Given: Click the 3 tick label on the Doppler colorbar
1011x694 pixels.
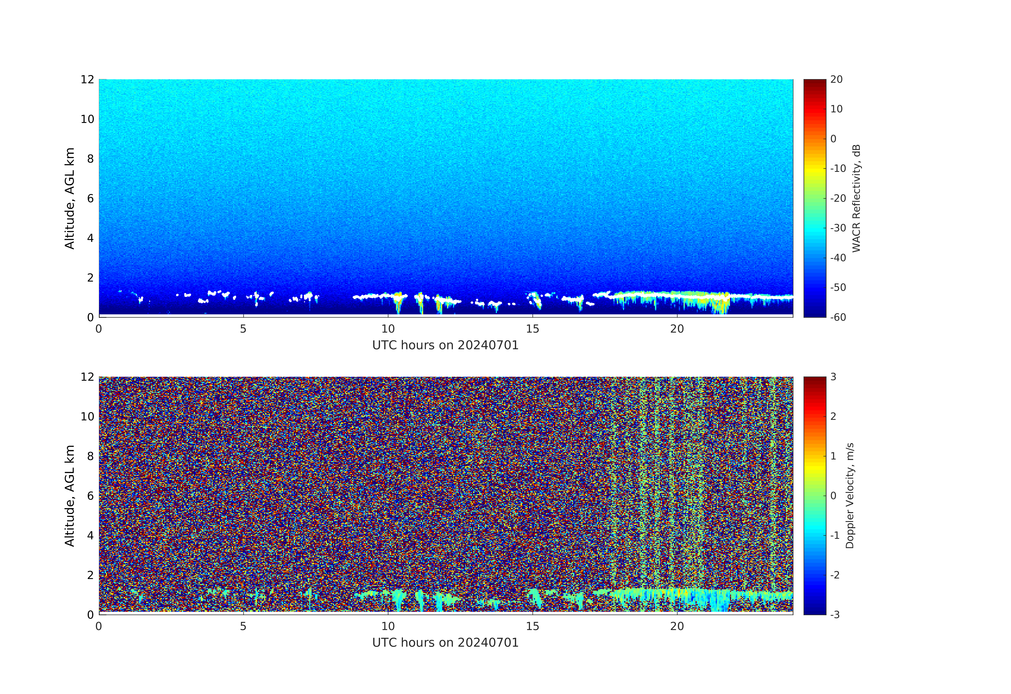Looking at the screenshot, I should pos(833,377).
